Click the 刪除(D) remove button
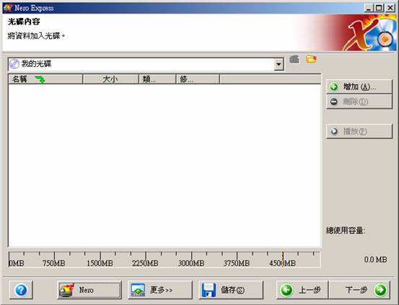The width and height of the screenshot is (399, 305). coord(359,101)
